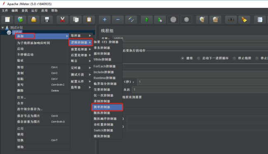Screen dimensions: 268x154
Task: Expand the 断言 submenu
Action: [x=81, y=61]
